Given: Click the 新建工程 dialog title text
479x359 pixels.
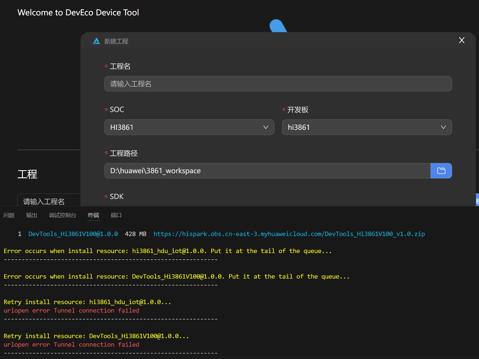Looking at the screenshot, I should 116,41.
